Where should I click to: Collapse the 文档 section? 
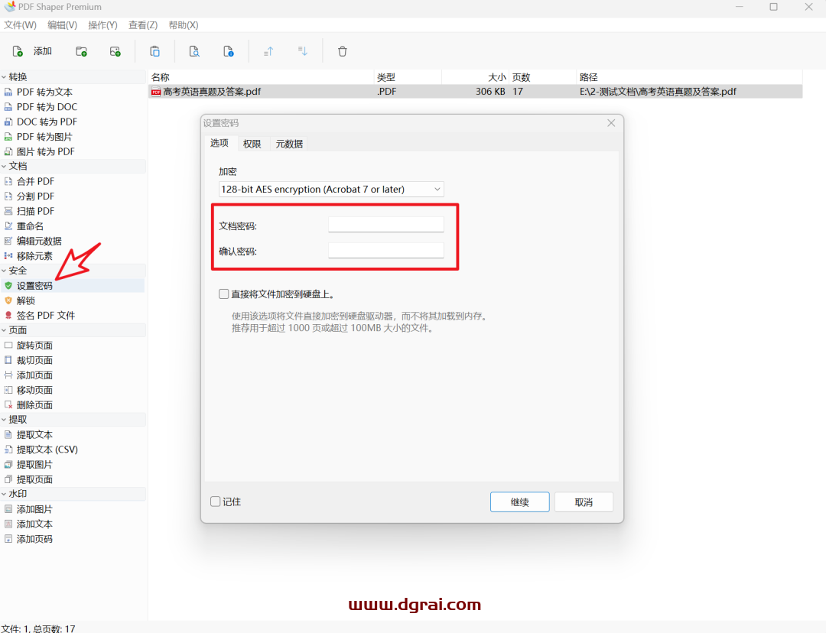(x=5, y=166)
